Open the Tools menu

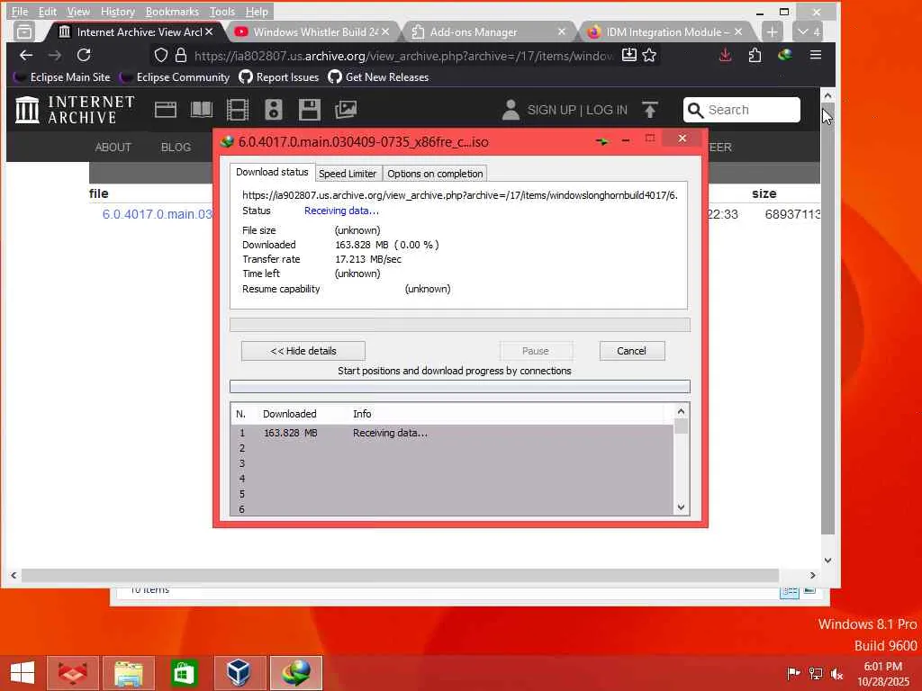222,11
